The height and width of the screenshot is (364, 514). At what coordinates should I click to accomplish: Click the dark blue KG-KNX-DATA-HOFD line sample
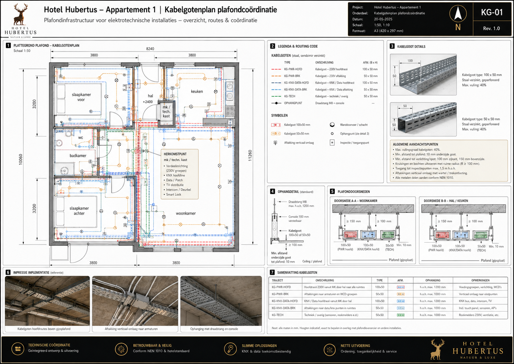[x=276, y=83]
